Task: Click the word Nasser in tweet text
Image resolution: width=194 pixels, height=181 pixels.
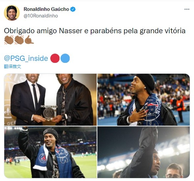Action: coord(71,31)
